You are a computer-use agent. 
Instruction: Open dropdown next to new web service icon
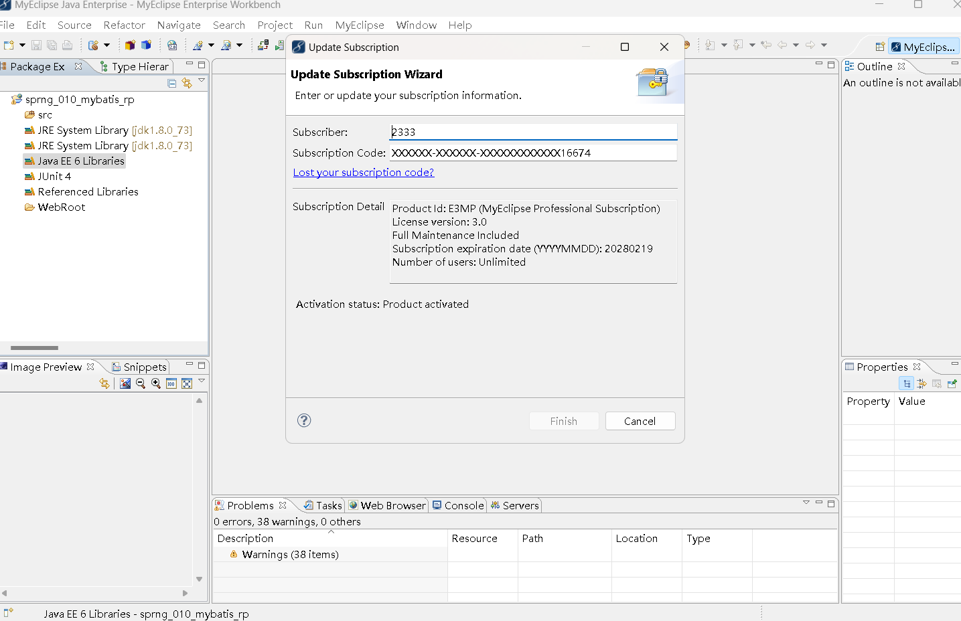pos(212,45)
